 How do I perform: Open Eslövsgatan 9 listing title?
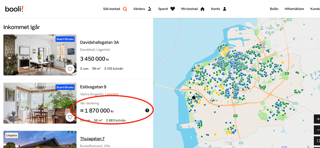click(93, 87)
